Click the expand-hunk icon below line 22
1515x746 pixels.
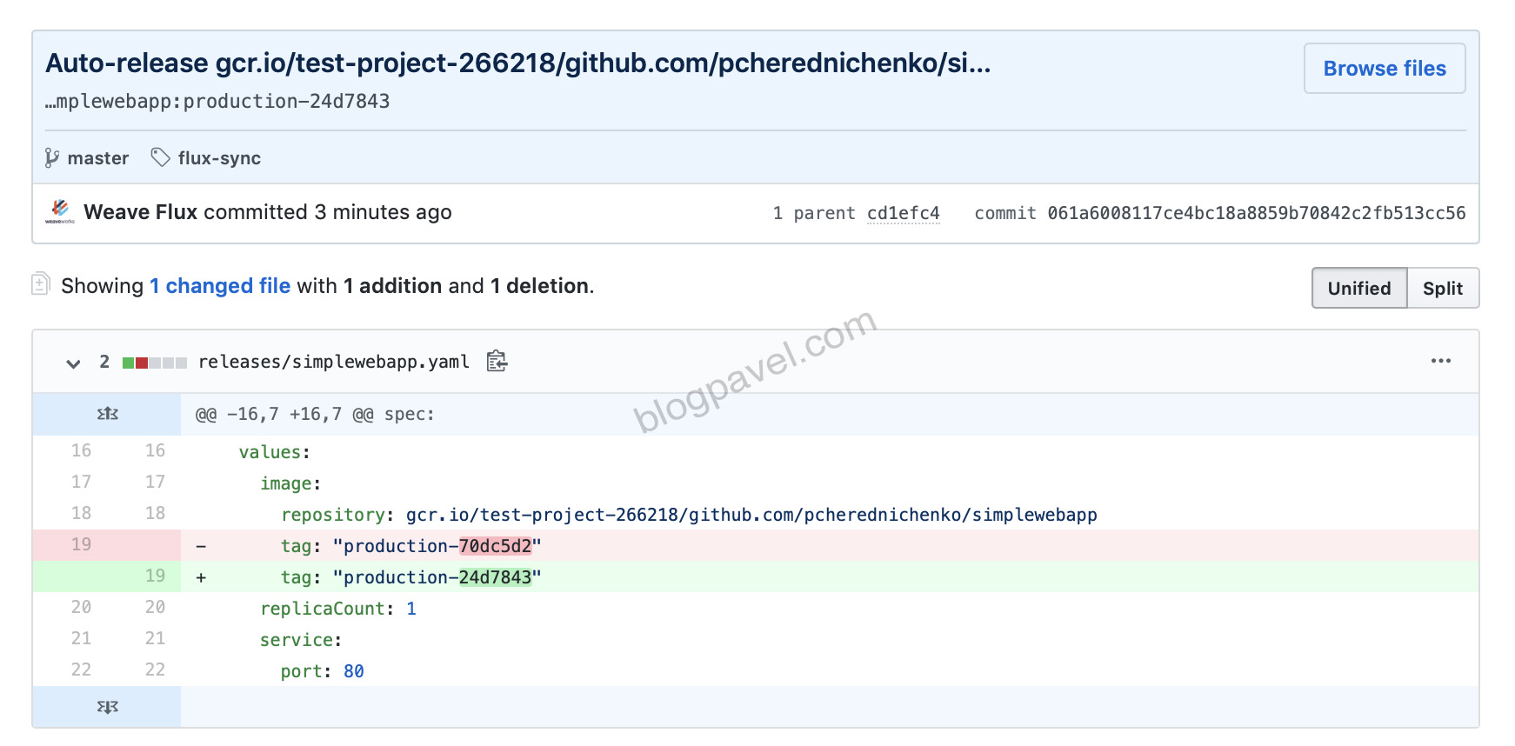(106, 706)
